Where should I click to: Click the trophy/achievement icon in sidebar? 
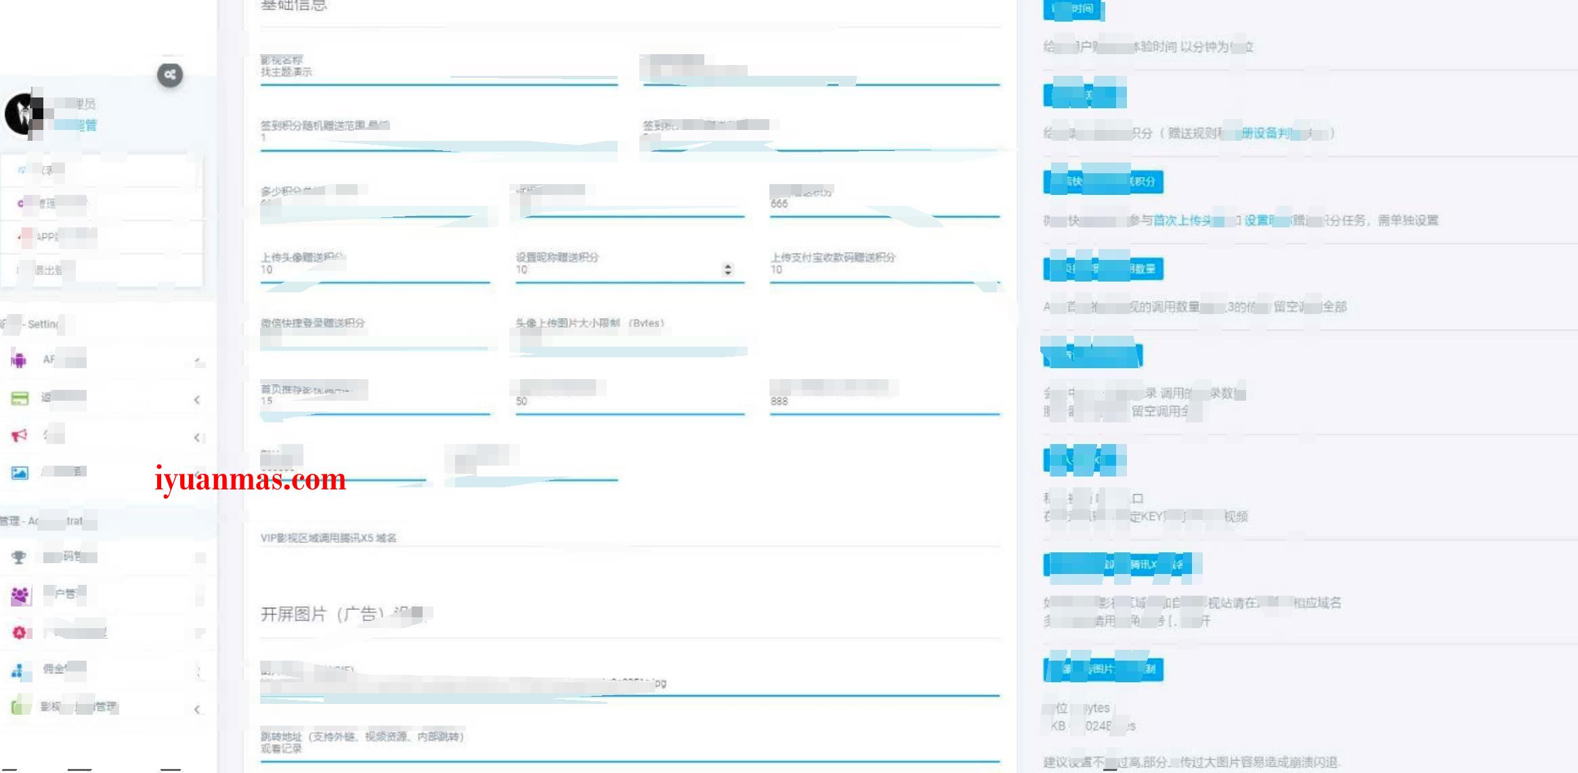19,557
